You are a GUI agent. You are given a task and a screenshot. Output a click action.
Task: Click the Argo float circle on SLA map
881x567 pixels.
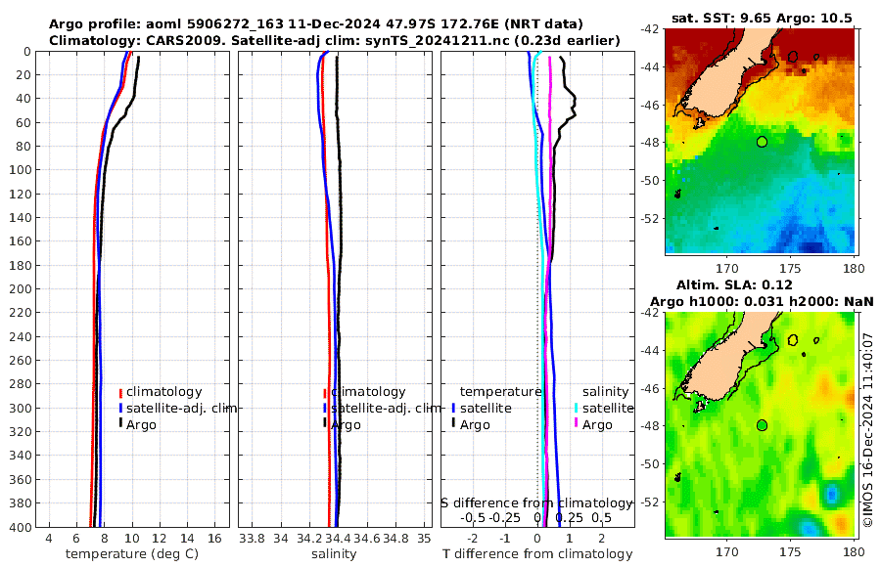tap(762, 425)
